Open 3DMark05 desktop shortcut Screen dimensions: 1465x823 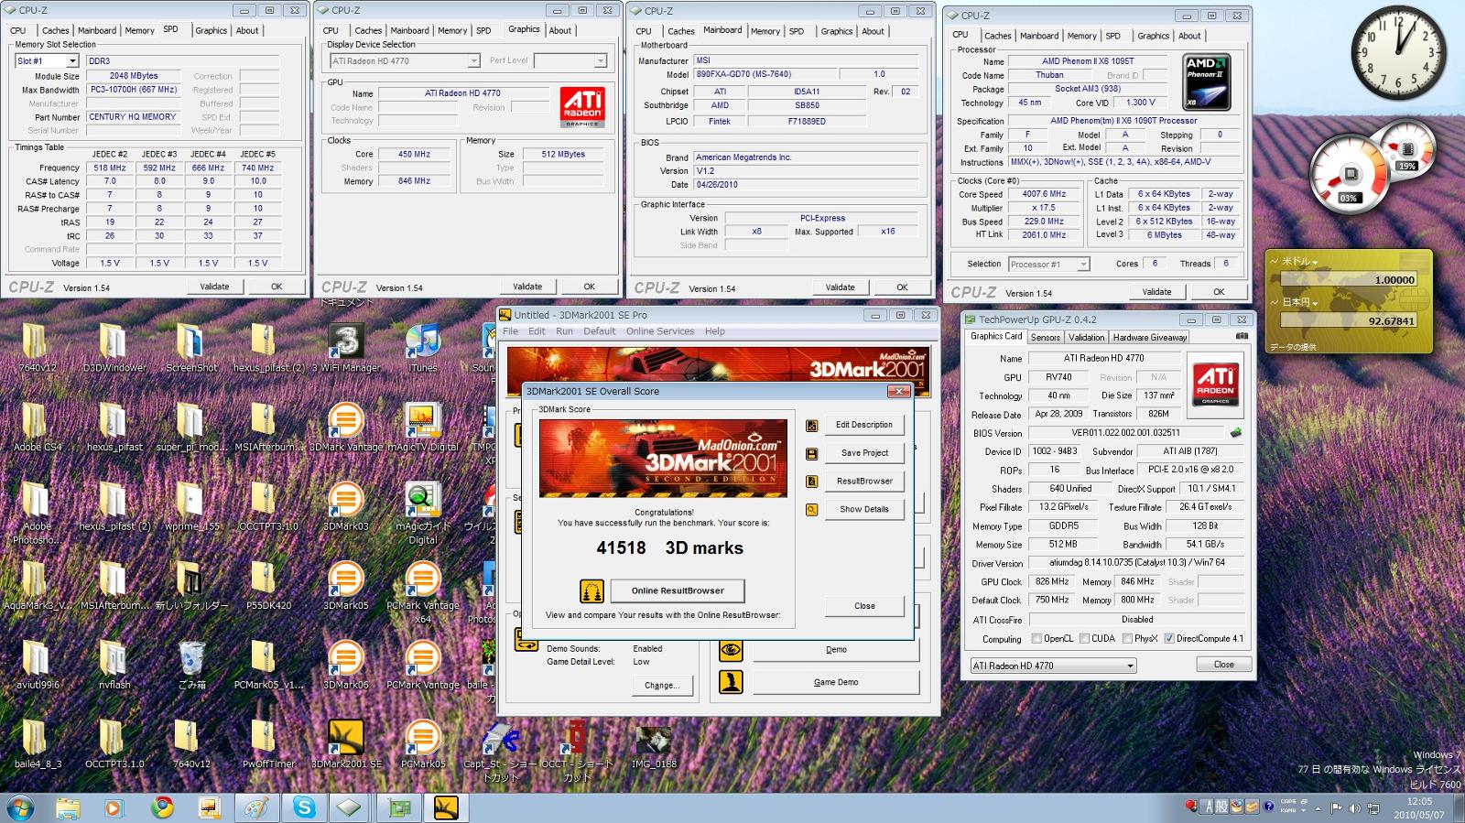(346, 586)
